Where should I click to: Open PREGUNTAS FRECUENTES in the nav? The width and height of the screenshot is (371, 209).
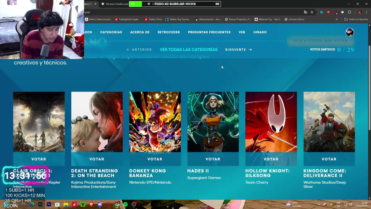pyautogui.click(x=209, y=32)
